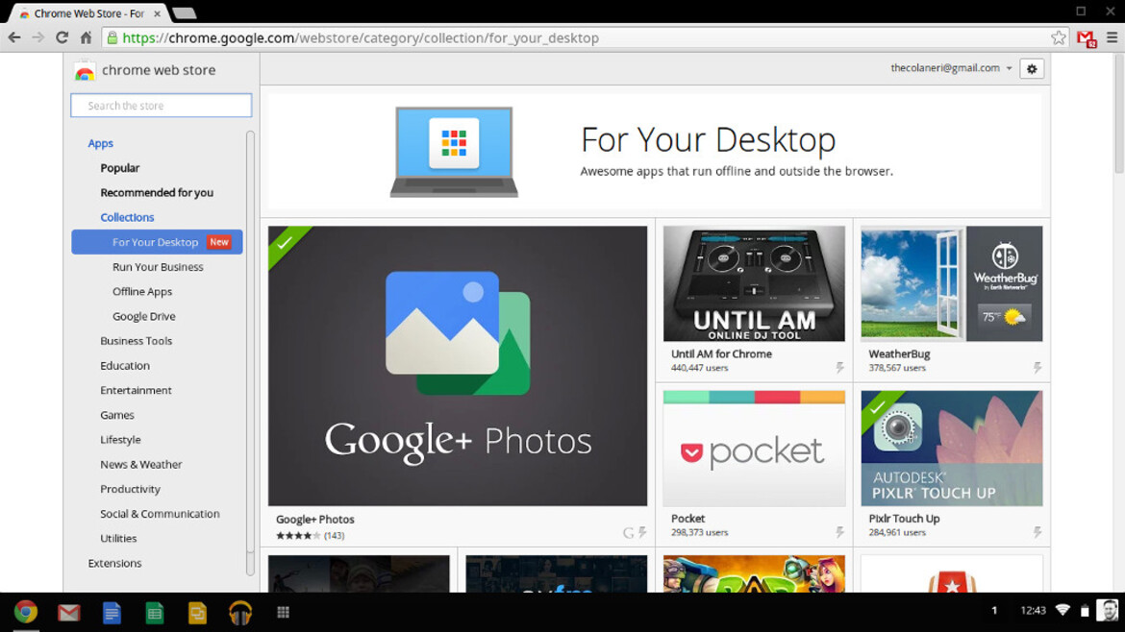Focus the Search the store field
1125x632 pixels.
tap(162, 106)
